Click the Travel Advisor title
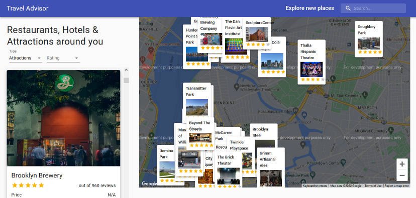 28,8
